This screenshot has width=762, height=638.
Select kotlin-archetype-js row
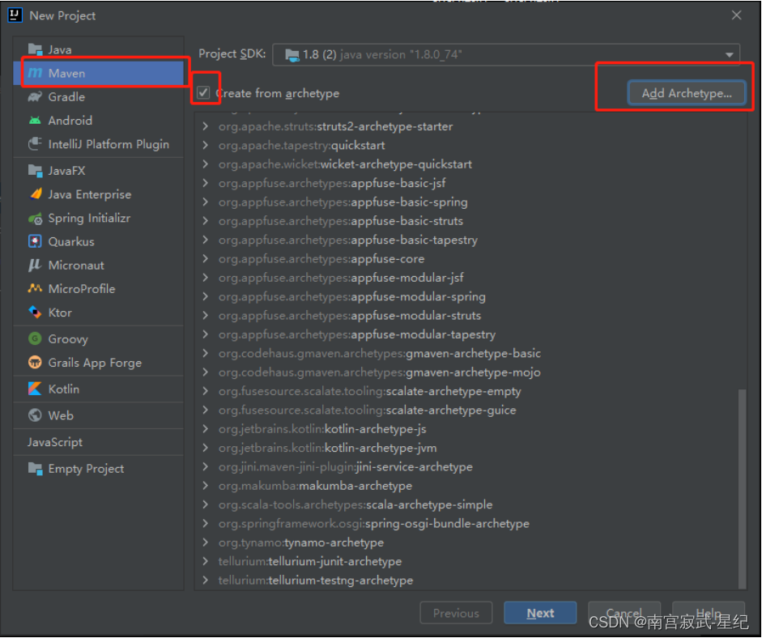466,429
